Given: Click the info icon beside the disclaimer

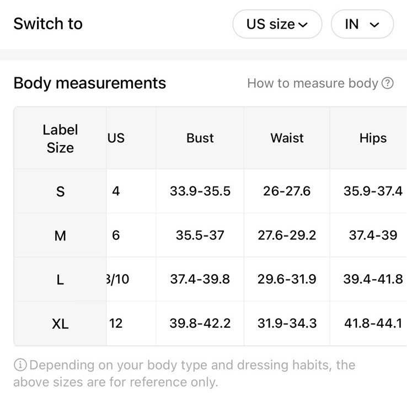Looking at the screenshot, I should coord(20,365).
